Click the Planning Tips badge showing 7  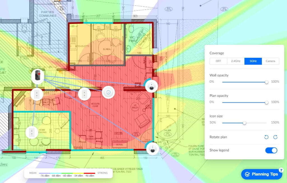click(x=281, y=170)
